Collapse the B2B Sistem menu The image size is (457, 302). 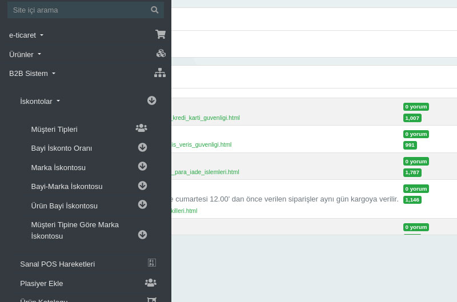33,74
